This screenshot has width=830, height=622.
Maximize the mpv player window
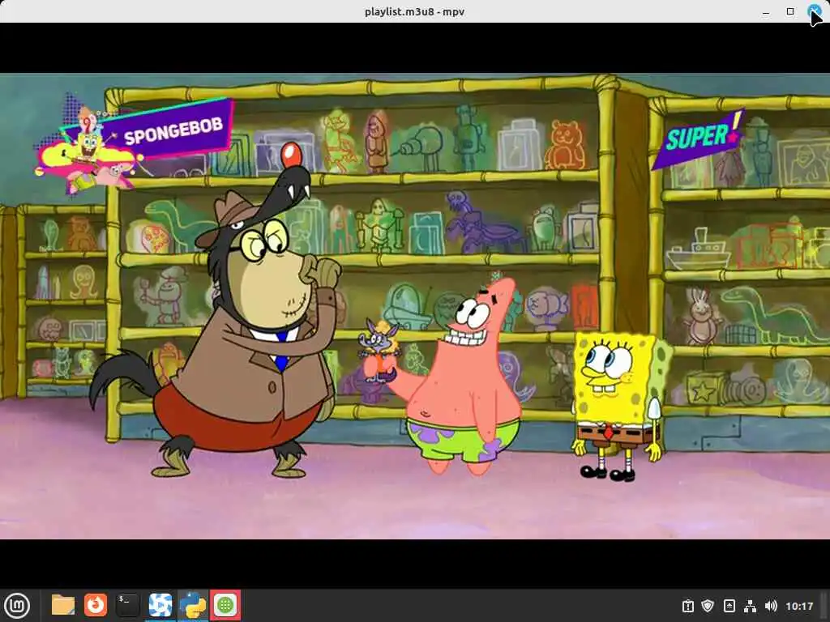tap(790, 11)
